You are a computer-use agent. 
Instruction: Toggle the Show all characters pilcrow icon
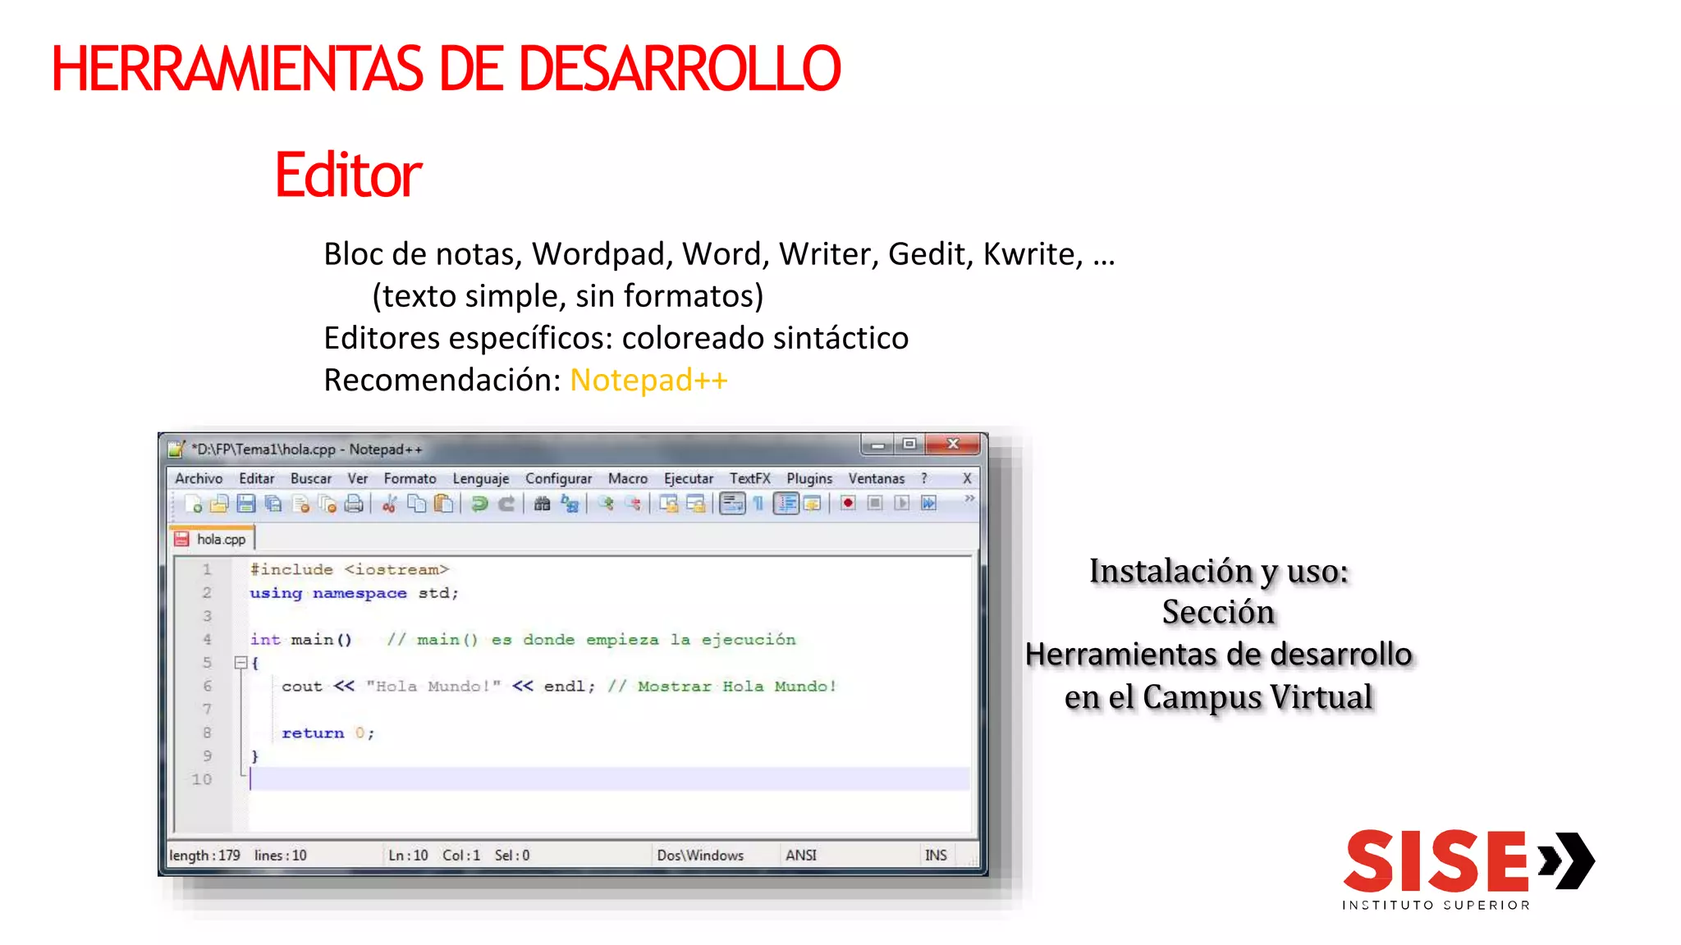pos(758,504)
